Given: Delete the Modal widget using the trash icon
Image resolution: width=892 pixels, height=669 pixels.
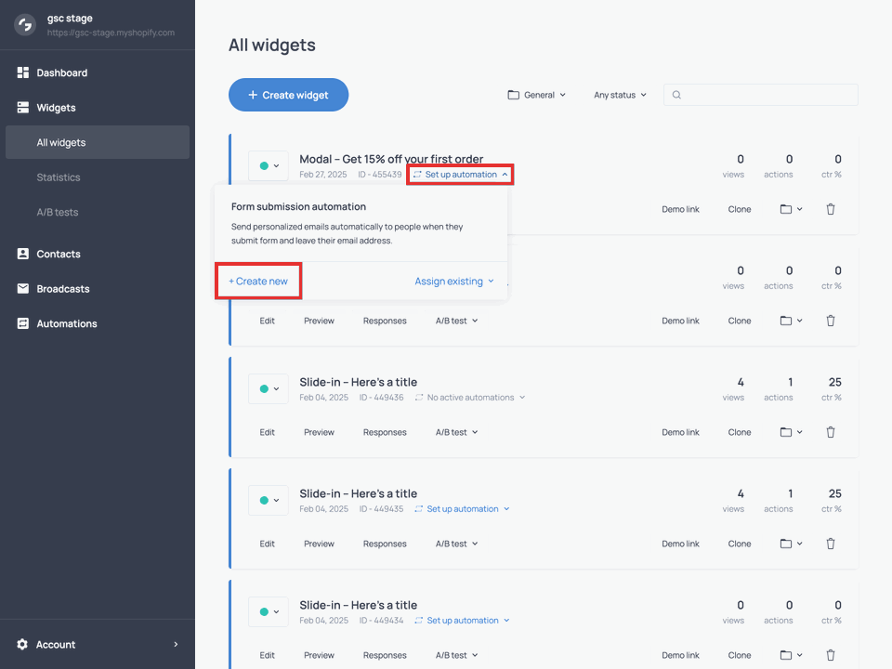Looking at the screenshot, I should (830, 209).
